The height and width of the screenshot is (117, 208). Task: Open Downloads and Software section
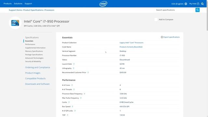[37, 84]
